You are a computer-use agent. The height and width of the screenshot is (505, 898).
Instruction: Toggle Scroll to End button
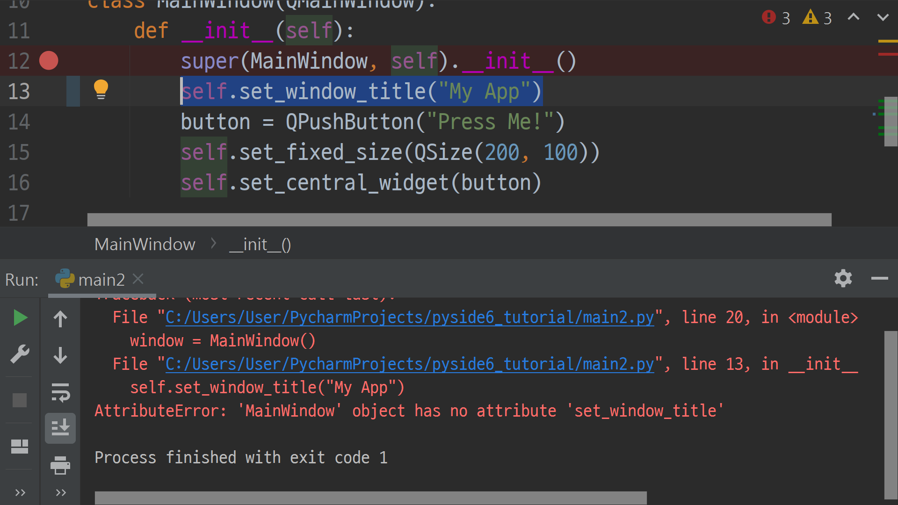(60, 428)
